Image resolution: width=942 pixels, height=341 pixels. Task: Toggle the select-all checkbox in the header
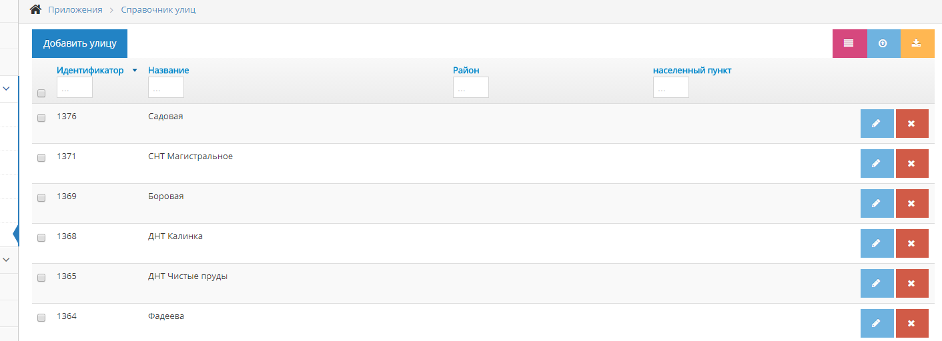[41, 93]
